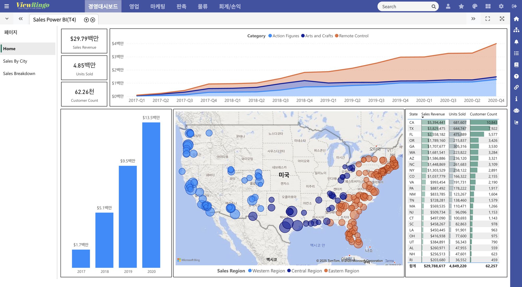Open the list view icon in sidebar
Image resolution: width=522 pixels, height=287 pixels.
point(516,53)
